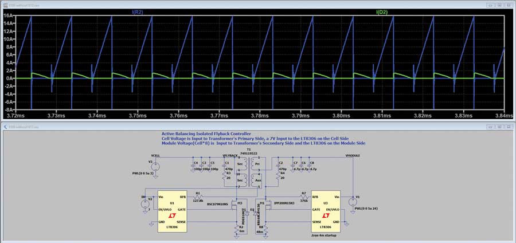The width and height of the screenshot is (516, 243).
Task: Click the schematic window title bar icon
Action: tap(5, 126)
